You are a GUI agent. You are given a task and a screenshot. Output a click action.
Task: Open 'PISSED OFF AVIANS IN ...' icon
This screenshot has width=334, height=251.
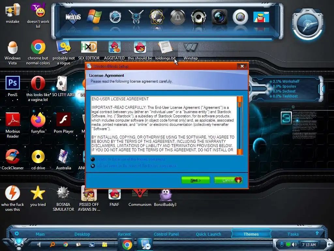(x=89, y=198)
